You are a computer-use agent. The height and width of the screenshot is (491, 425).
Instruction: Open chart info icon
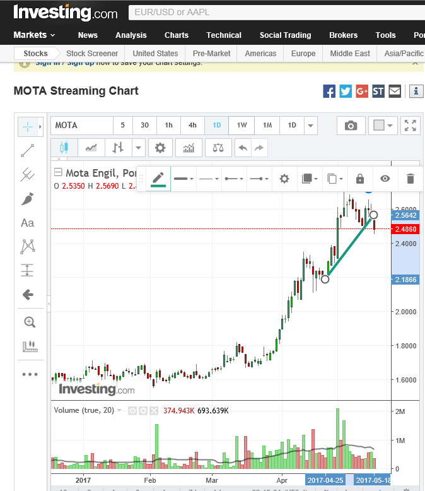pos(416,91)
